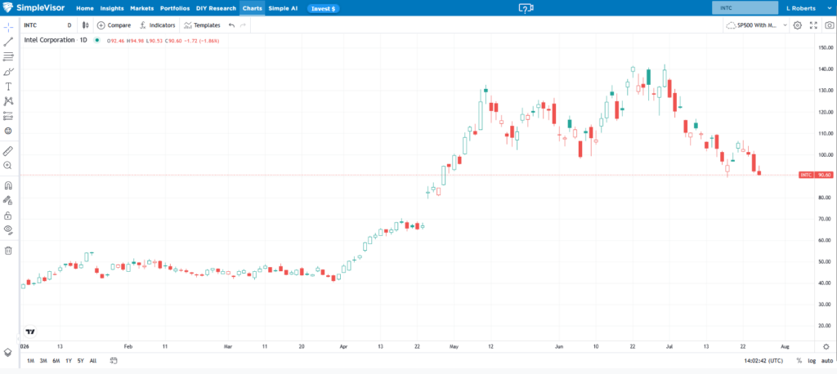Set the time range to All
Viewport: 837px width, 374px height.
93,361
